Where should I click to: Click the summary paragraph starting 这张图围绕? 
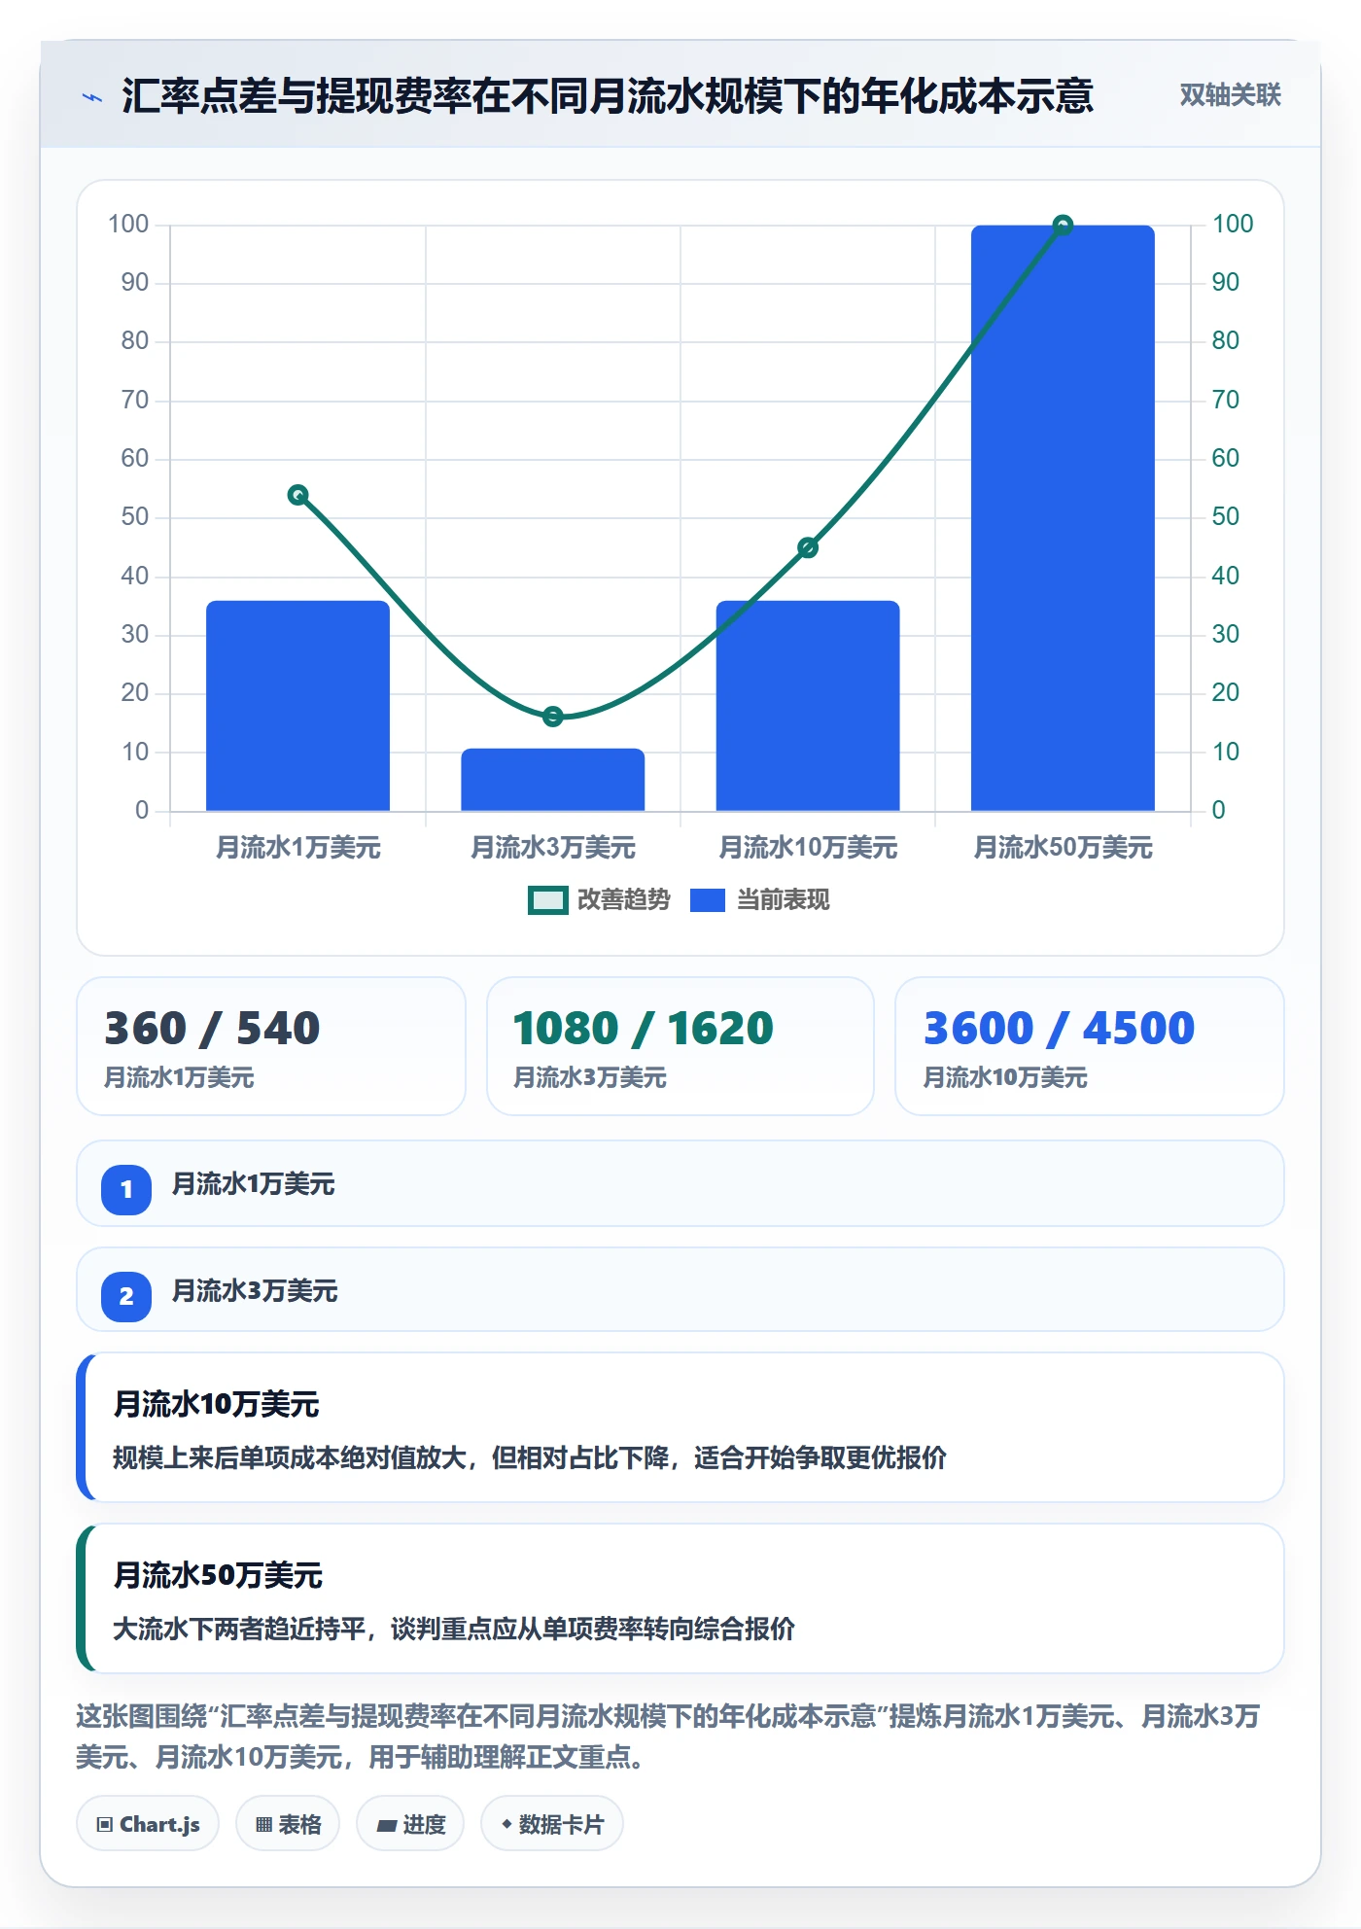click(x=668, y=1736)
